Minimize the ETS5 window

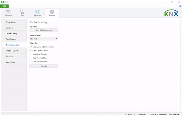click(x=166, y=2)
